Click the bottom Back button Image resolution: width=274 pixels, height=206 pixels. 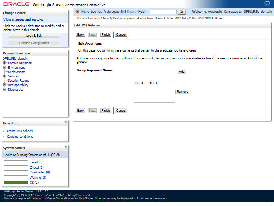tap(80, 111)
